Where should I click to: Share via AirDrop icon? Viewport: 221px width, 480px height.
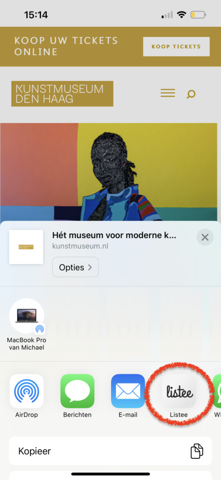pos(27,391)
